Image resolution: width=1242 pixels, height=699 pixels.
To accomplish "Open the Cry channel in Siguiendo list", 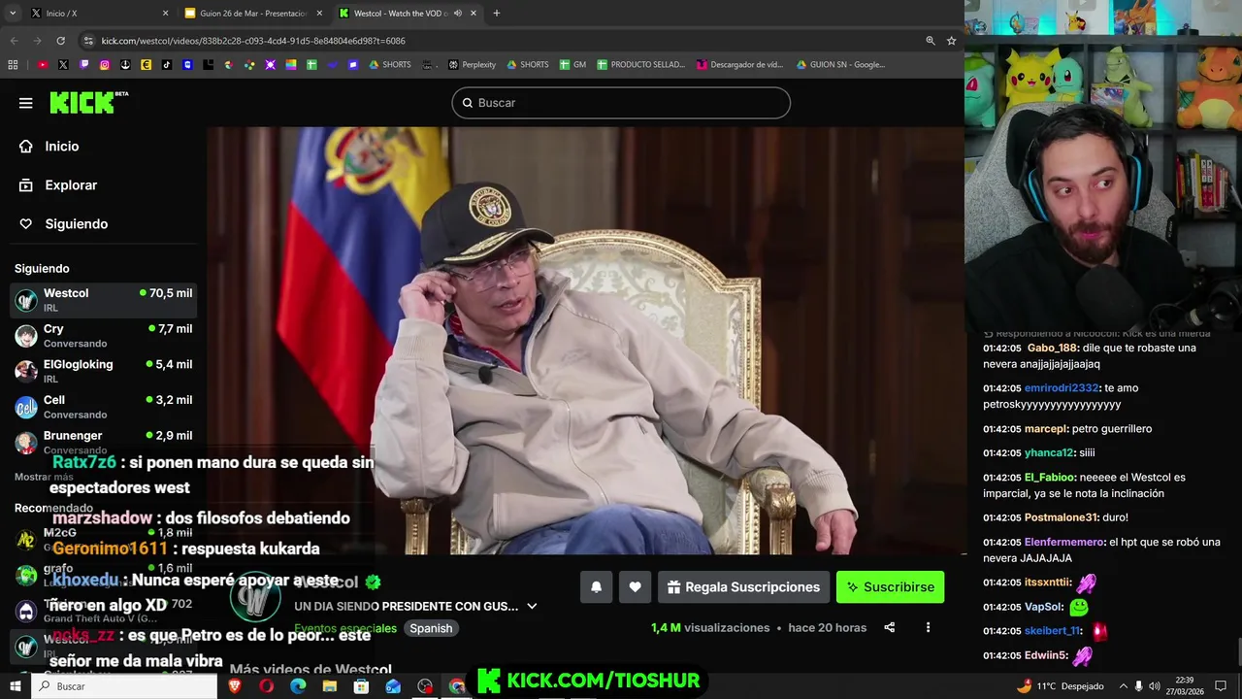I will point(103,336).
